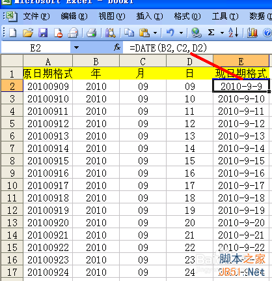Open the 数据 menu
Image resolution: width=272 pixels, height=281 pixels.
(x=260, y=16)
